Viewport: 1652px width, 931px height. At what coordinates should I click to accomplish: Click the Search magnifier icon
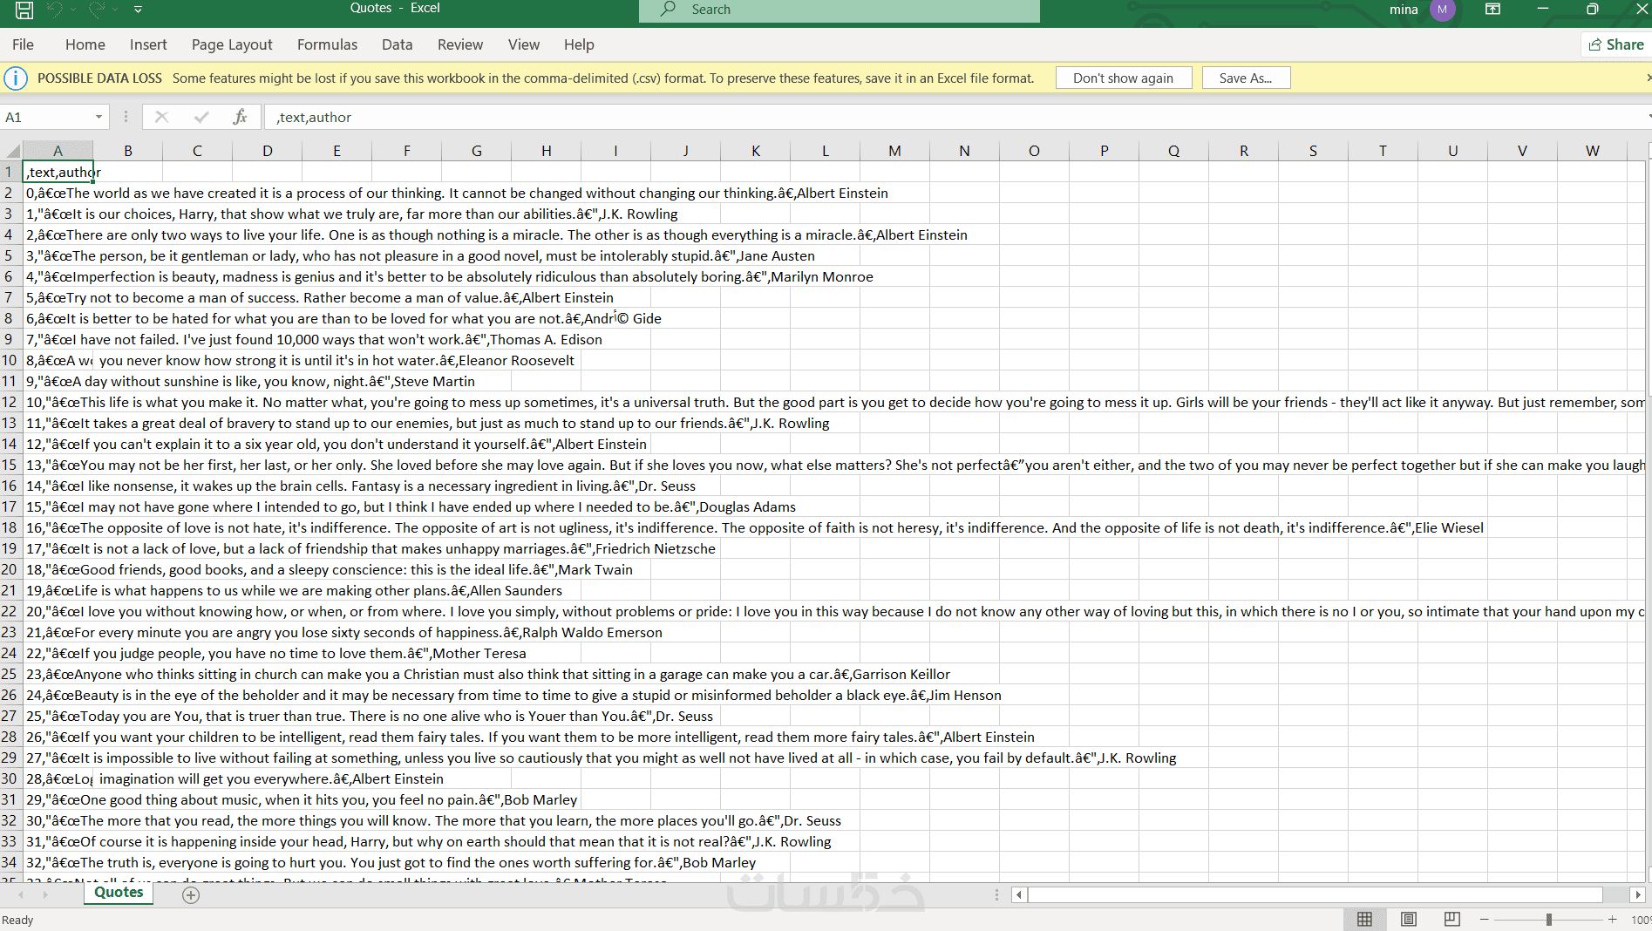pyautogui.click(x=669, y=9)
